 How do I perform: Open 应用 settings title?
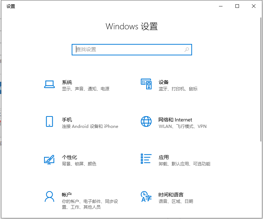click(163, 157)
